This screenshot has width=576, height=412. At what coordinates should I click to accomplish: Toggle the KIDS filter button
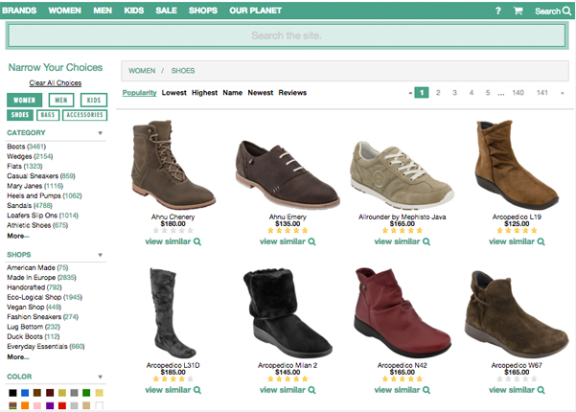[x=94, y=100]
